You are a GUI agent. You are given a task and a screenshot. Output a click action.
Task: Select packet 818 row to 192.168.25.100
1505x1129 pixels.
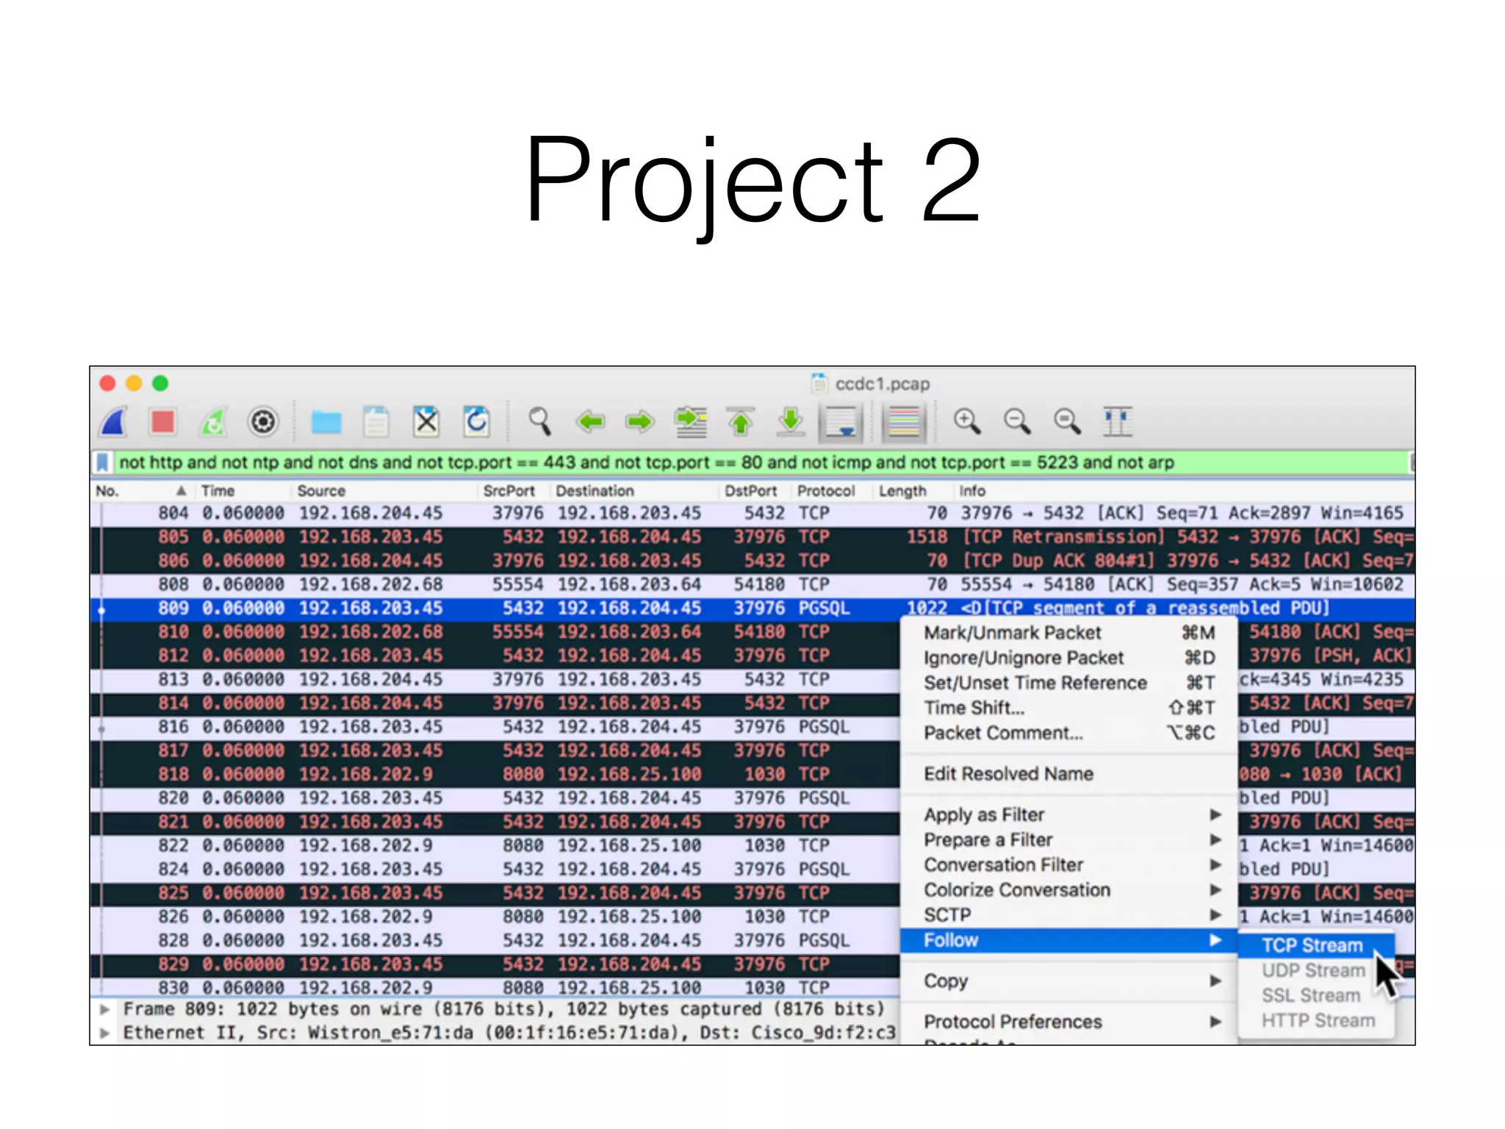point(496,774)
